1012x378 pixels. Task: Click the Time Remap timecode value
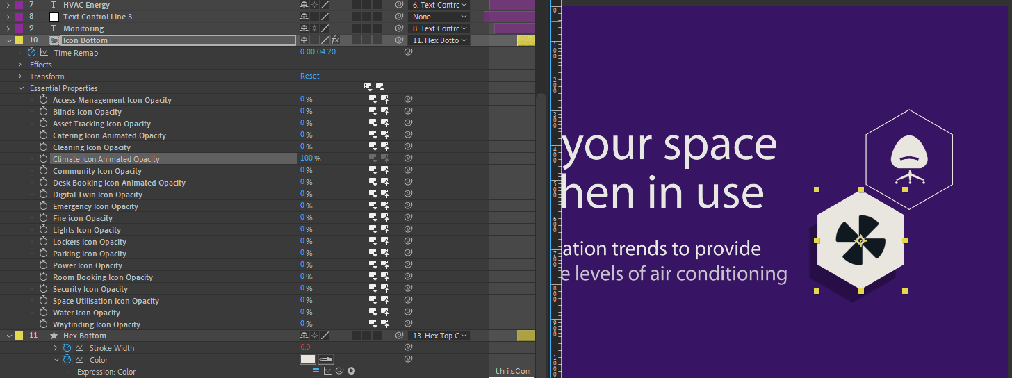pos(318,52)
